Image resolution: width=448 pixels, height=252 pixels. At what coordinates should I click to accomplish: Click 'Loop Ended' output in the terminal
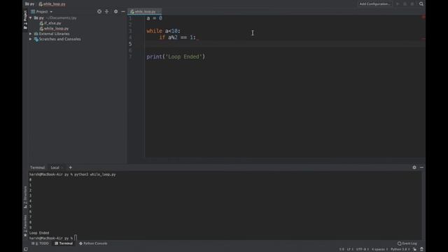pos(39,233)
